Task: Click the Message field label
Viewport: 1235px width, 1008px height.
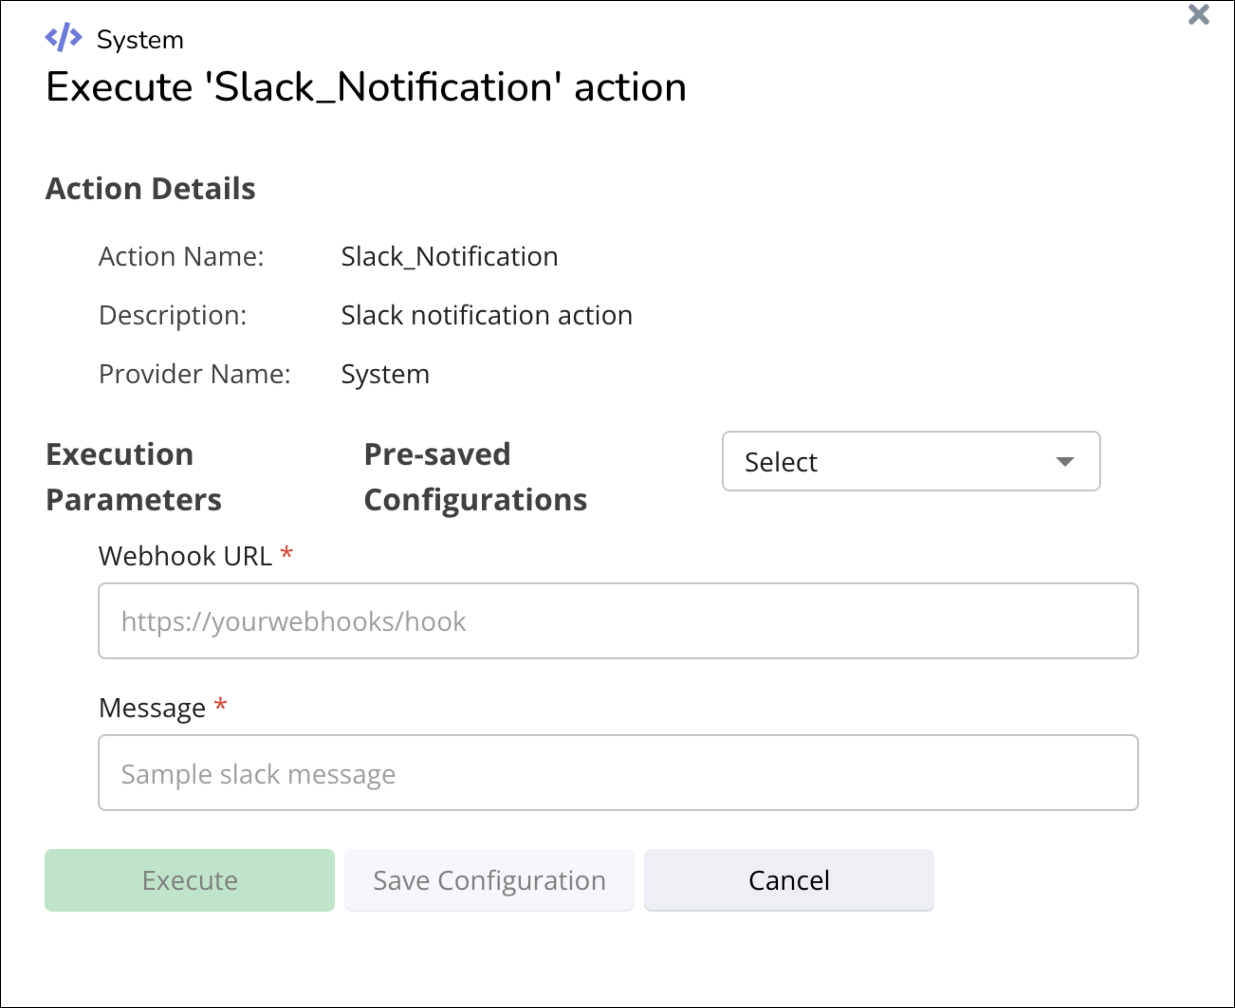Action: coord(152,708)
